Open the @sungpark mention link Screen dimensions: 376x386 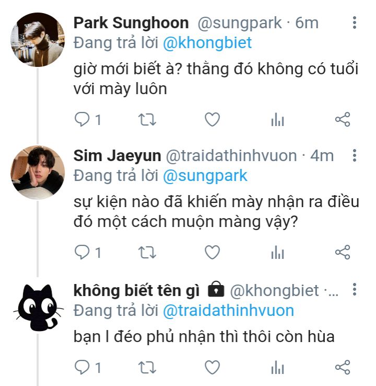click(x=205, y=176)
